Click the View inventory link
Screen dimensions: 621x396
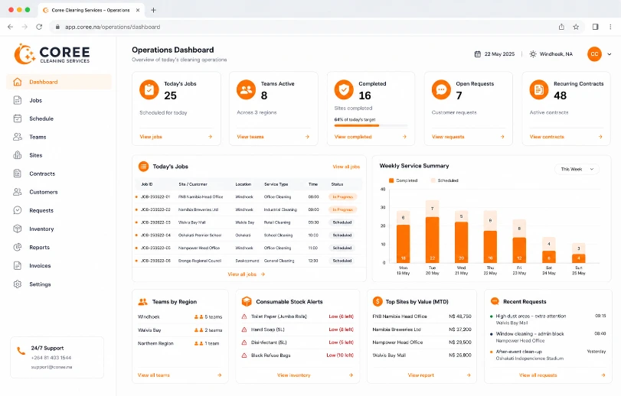pyautogui.click(x=294, y=375)
